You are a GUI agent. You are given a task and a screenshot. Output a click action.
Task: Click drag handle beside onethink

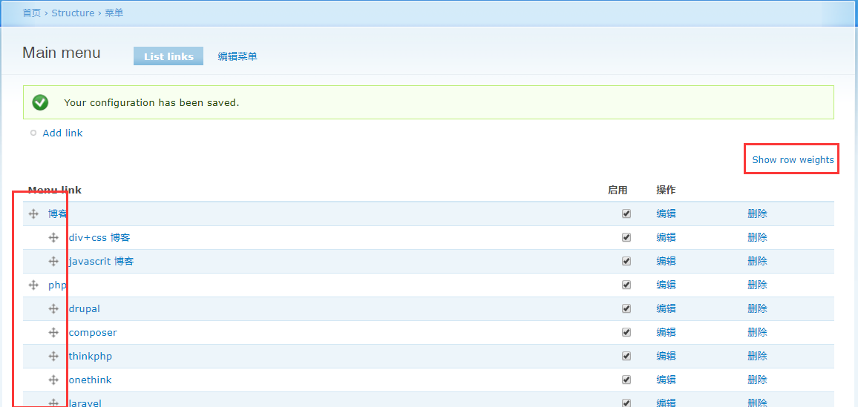[53, 380]
